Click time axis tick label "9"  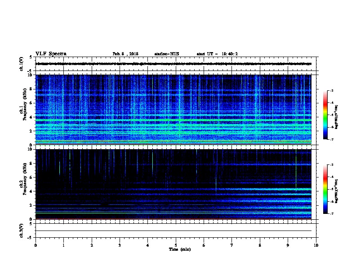tap(288, 245)
